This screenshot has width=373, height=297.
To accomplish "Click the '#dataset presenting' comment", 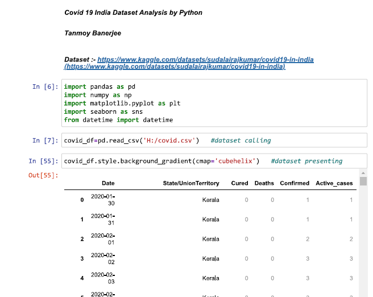I will pyautogui.click(x=306, y=161).
